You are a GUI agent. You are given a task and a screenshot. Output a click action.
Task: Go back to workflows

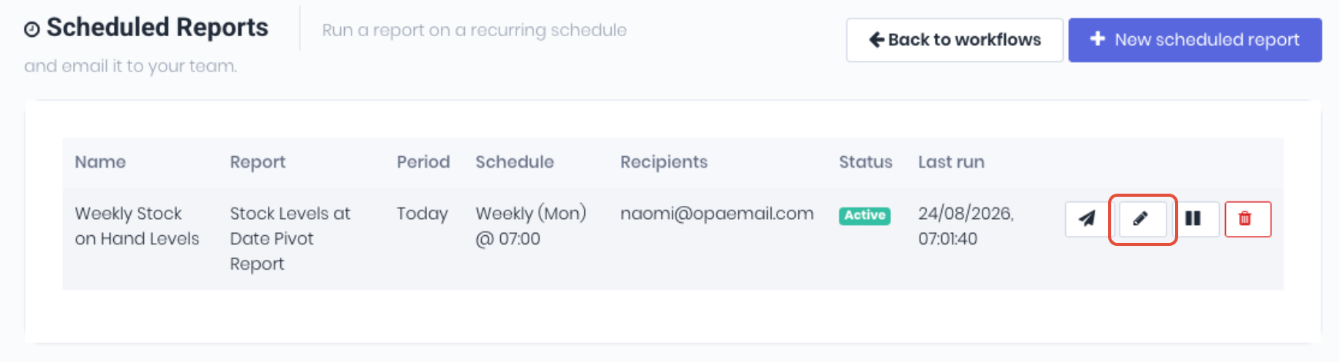pos(954,40)
